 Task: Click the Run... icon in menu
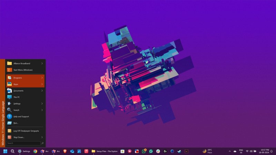pyautogui.click(x=10, y=123)
